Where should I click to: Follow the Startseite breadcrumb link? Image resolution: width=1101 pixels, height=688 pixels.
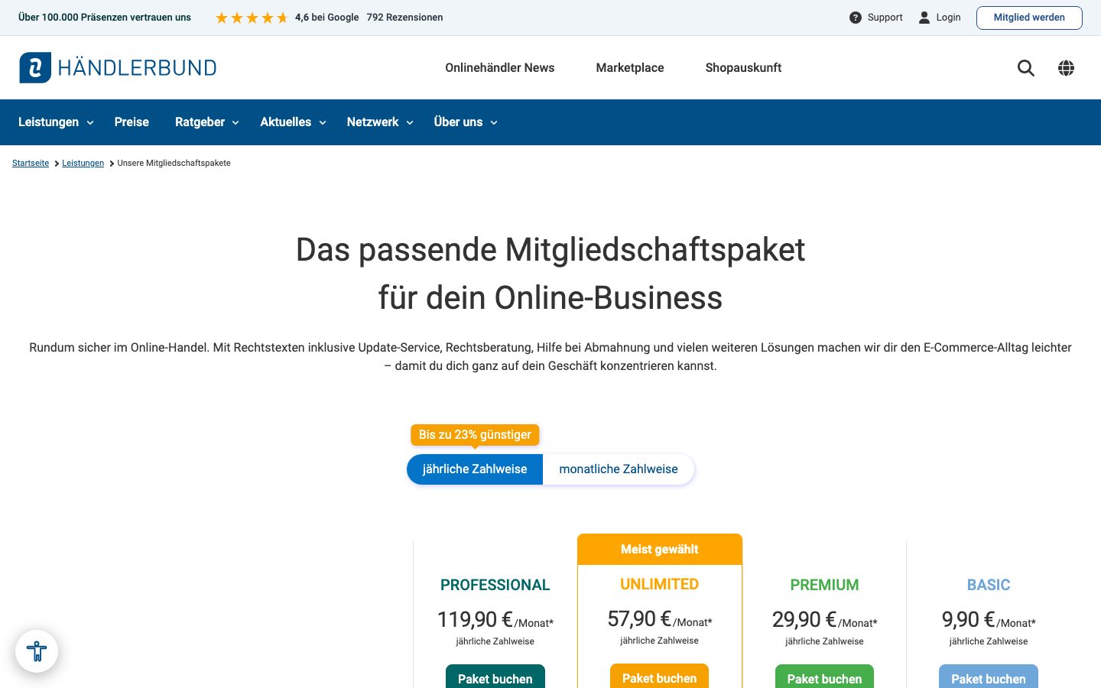(31, 163)
